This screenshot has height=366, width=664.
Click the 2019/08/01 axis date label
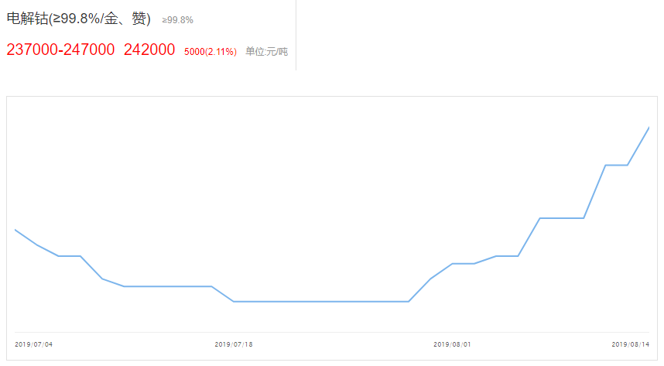[x=452, y=344]
